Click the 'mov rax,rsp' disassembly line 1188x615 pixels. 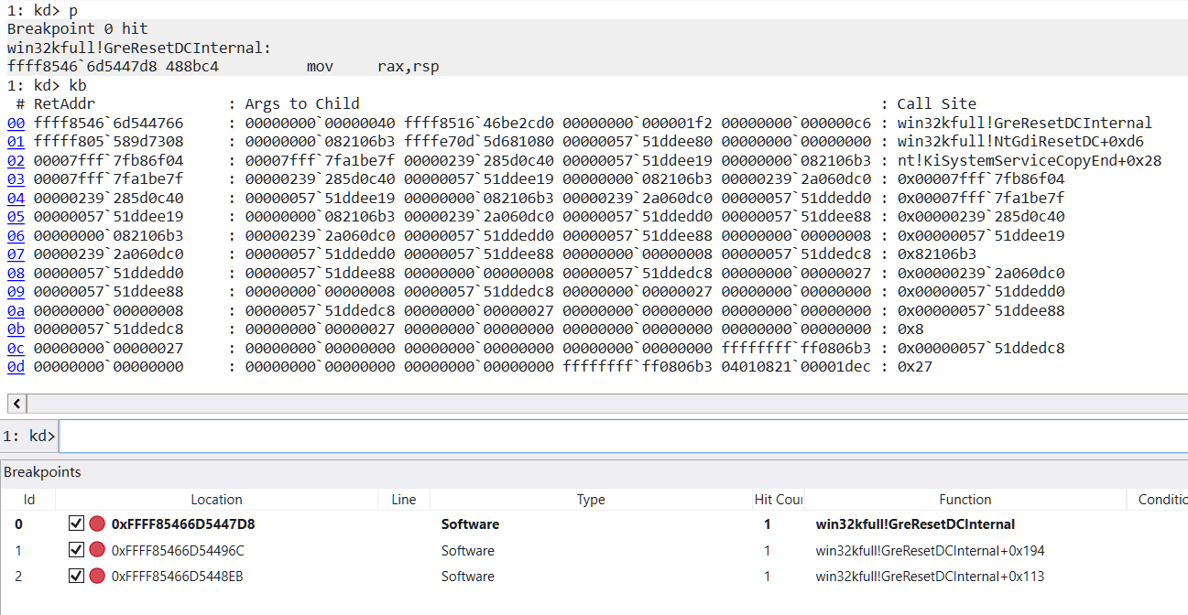pyautogui.click(x=223, y=67)
